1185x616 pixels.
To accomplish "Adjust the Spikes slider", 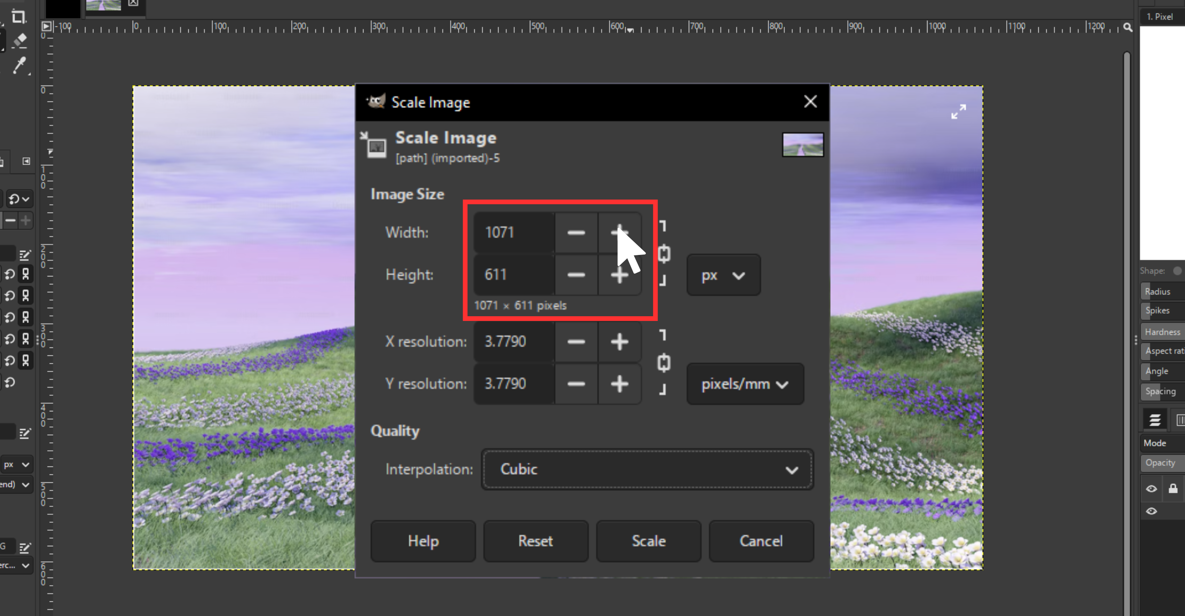I will pyautogui.click(x=1163, y=310).
